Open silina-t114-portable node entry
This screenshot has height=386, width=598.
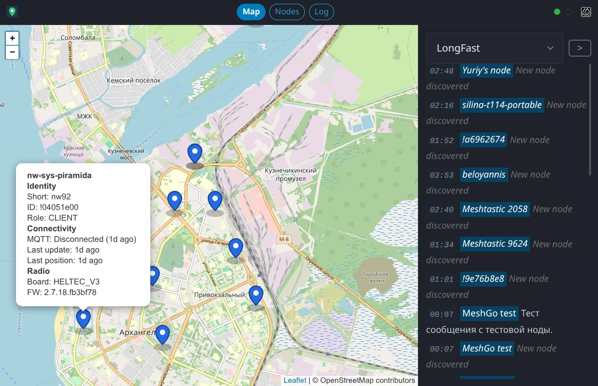pyautogui.click(x=501, y=105)
